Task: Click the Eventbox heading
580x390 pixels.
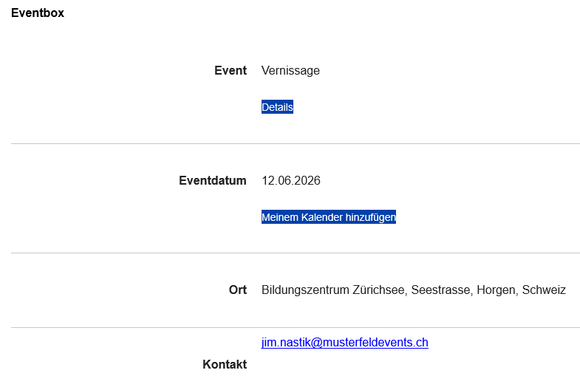Action: point(38,13)
